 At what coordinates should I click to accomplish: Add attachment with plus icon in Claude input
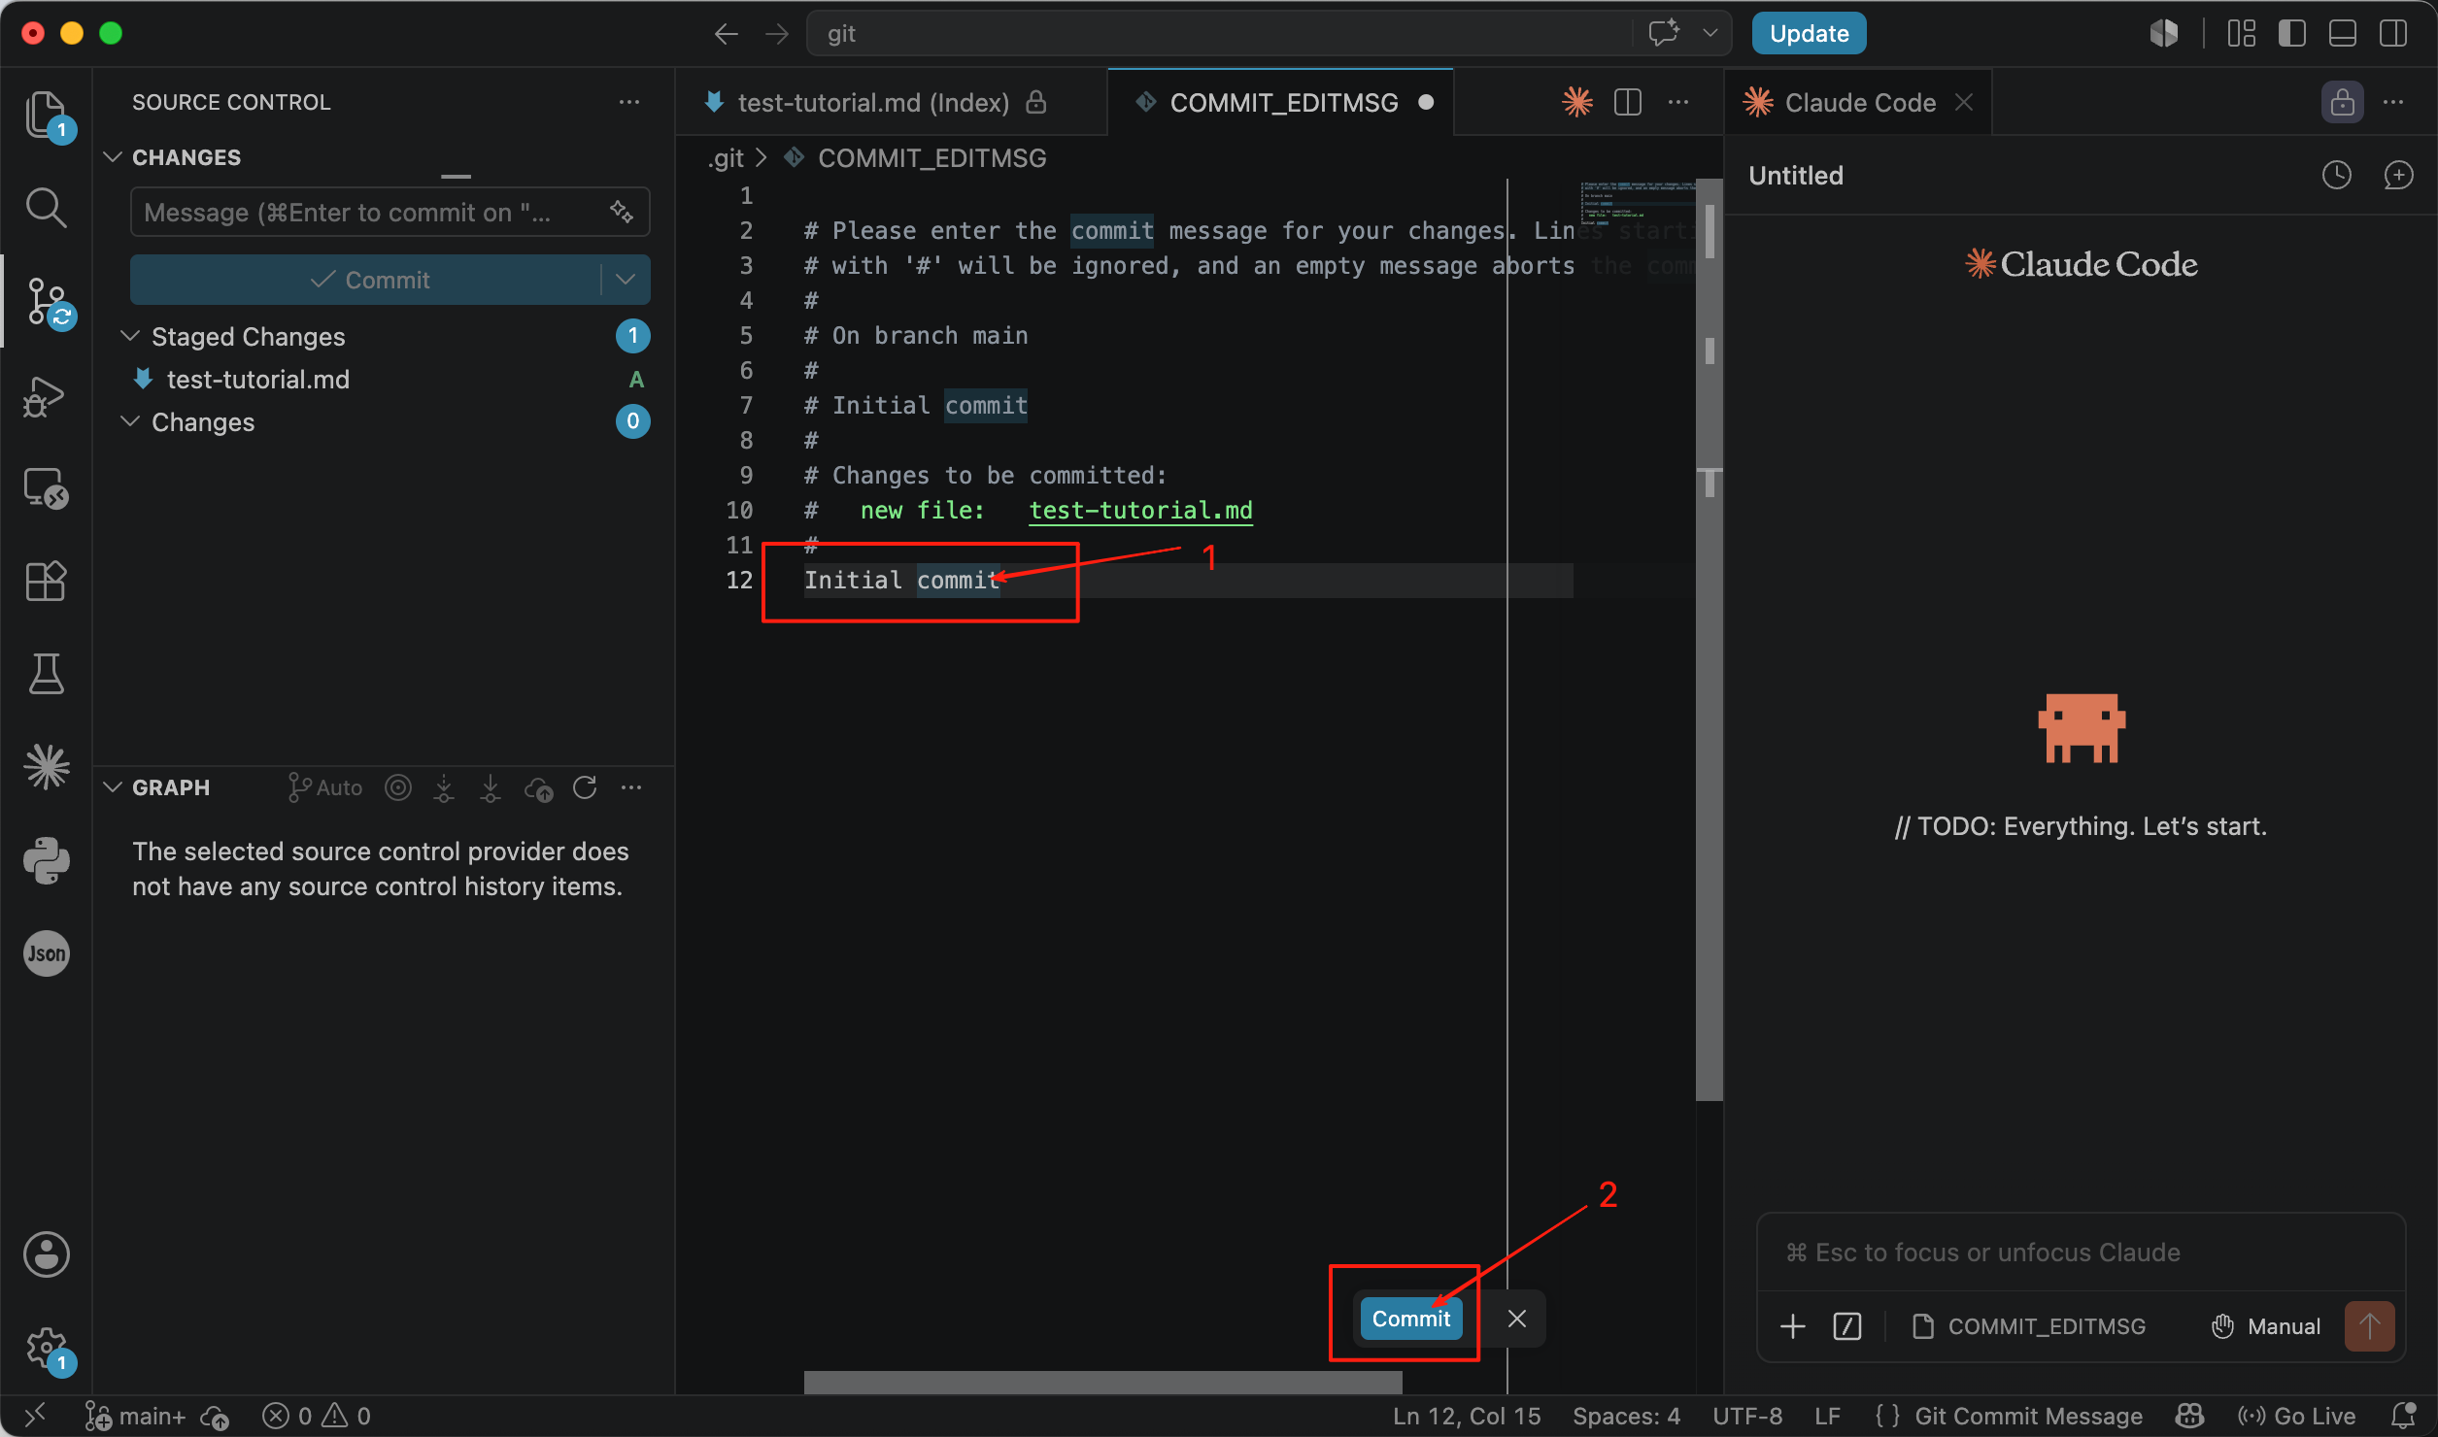click(1793, 1326)
